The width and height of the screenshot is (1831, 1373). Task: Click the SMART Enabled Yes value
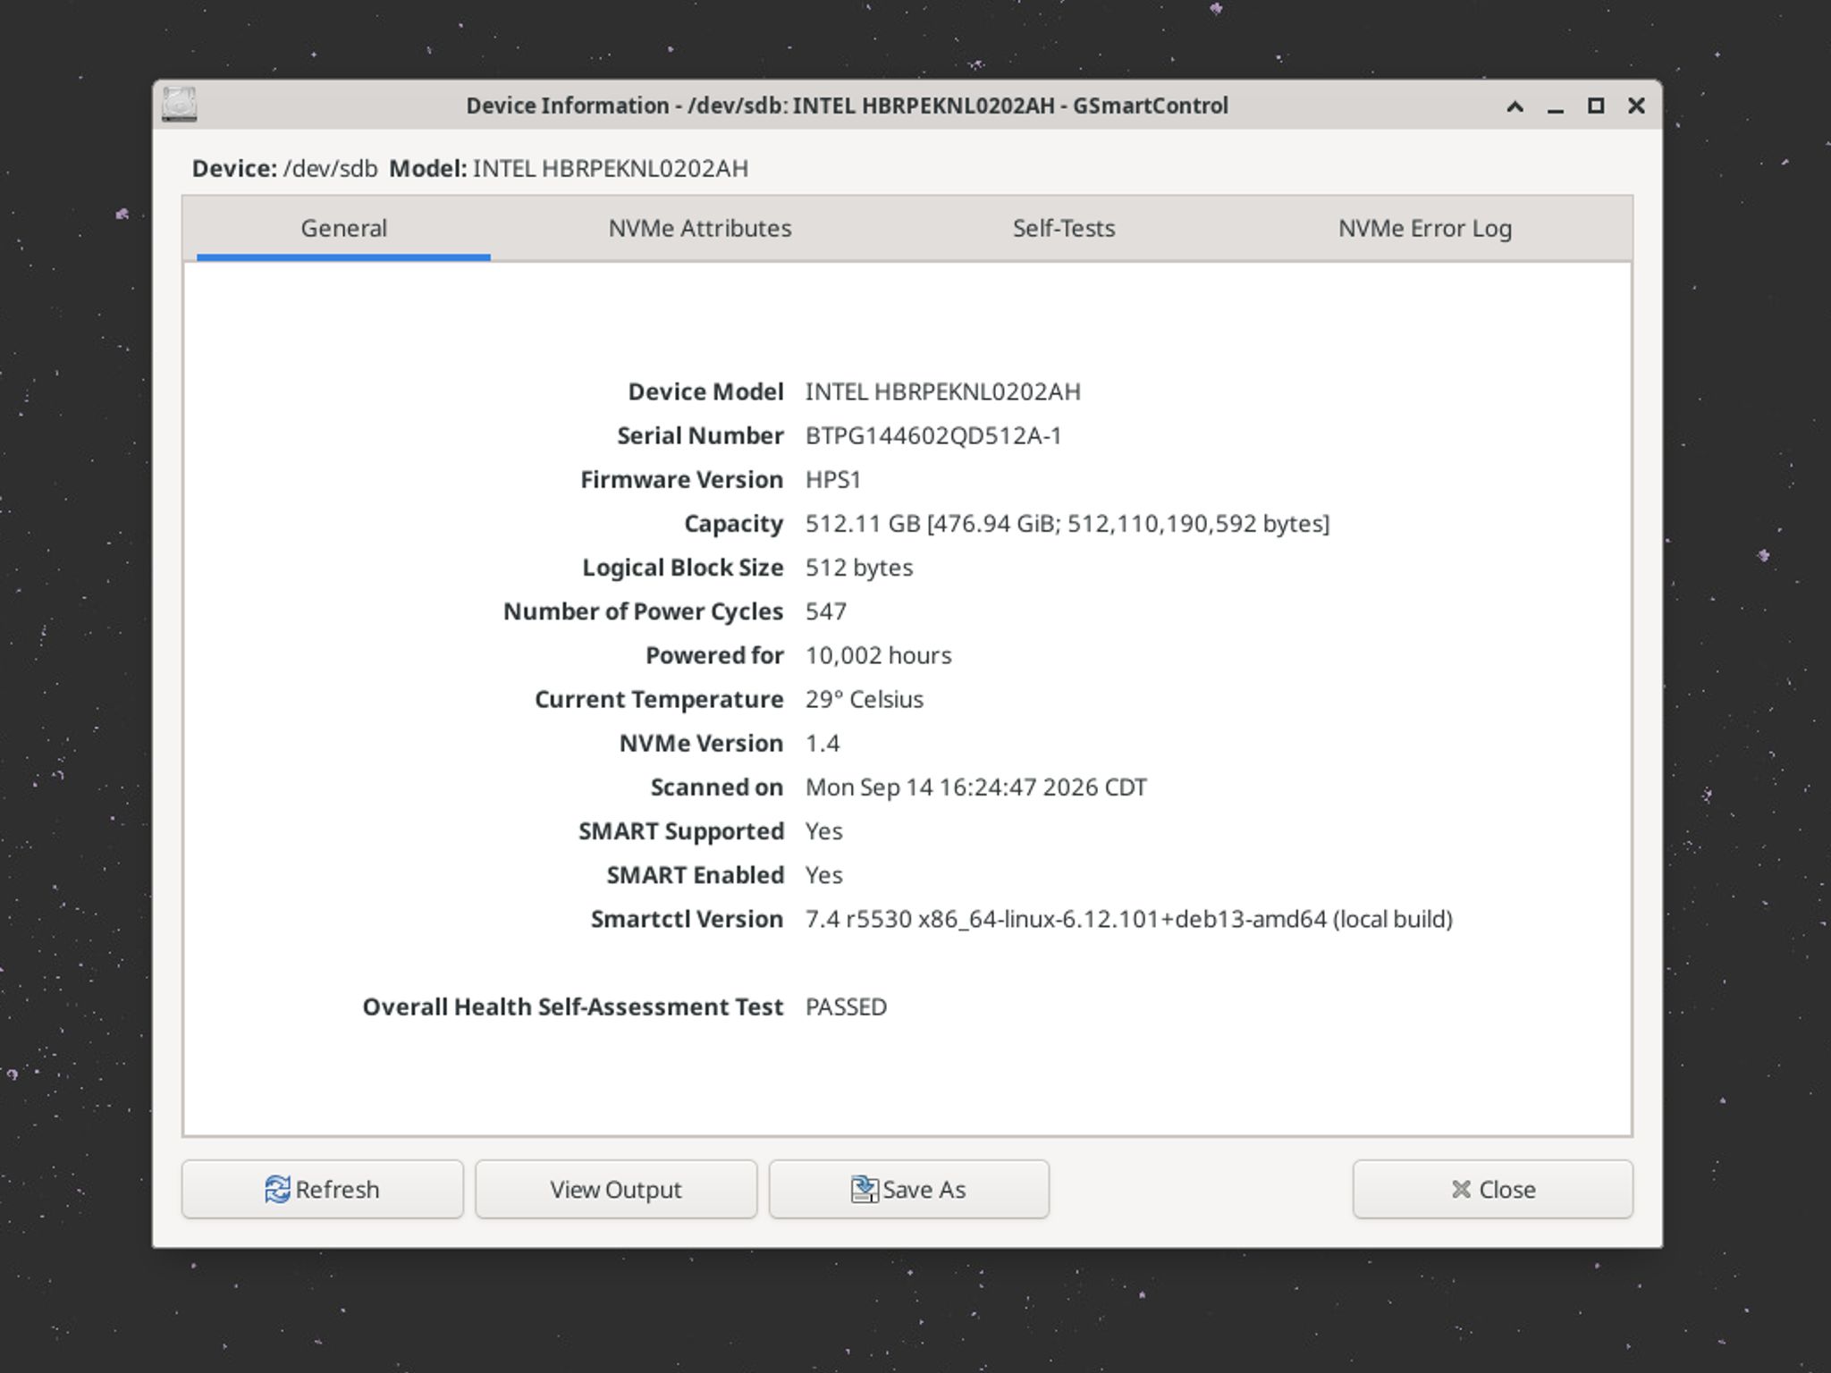pos(824,875)
